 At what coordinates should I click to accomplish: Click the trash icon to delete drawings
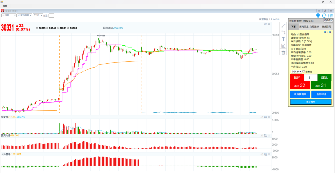point(283,52)
